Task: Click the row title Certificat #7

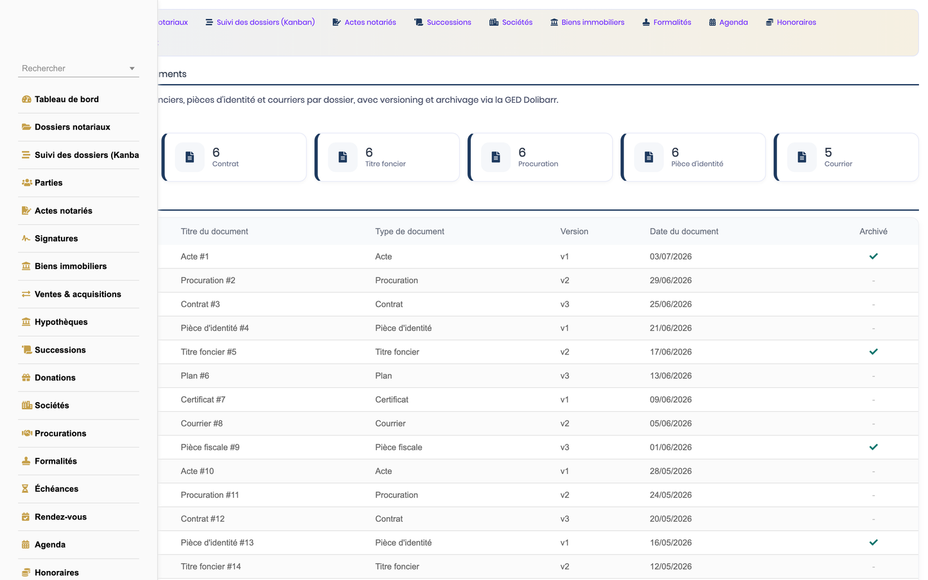Action: (x=203, y=400)
